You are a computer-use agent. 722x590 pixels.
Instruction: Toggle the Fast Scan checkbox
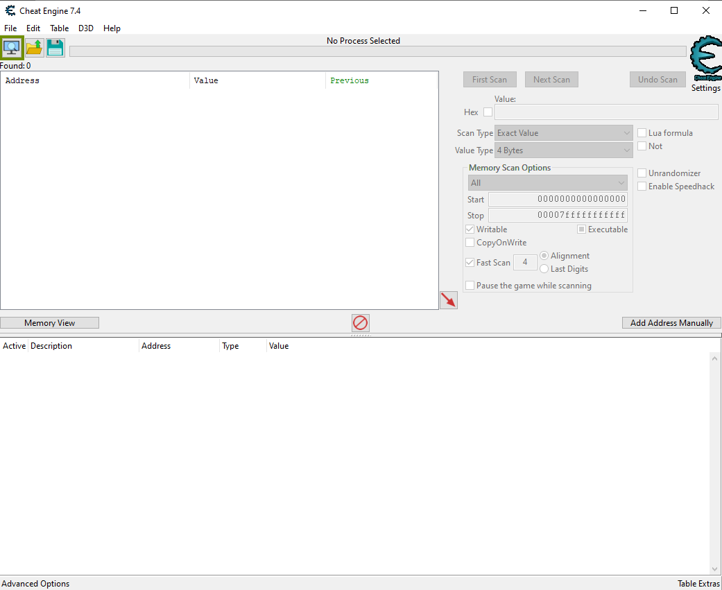pyautogui.click(x=470, y=262)
